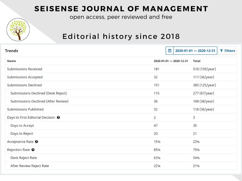Click total value 385 (125/year)
242x181 pixels.
(204, 85)
